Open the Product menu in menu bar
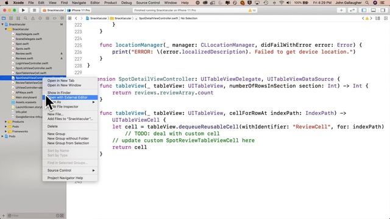 (x=110, y=2)
